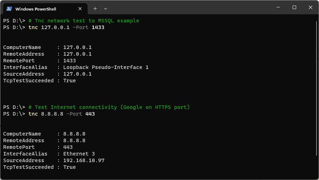Click the SourceAddress value 127.0.0.1
The height and width of the screenshot is (180, 319).
(x=77, y=74)
